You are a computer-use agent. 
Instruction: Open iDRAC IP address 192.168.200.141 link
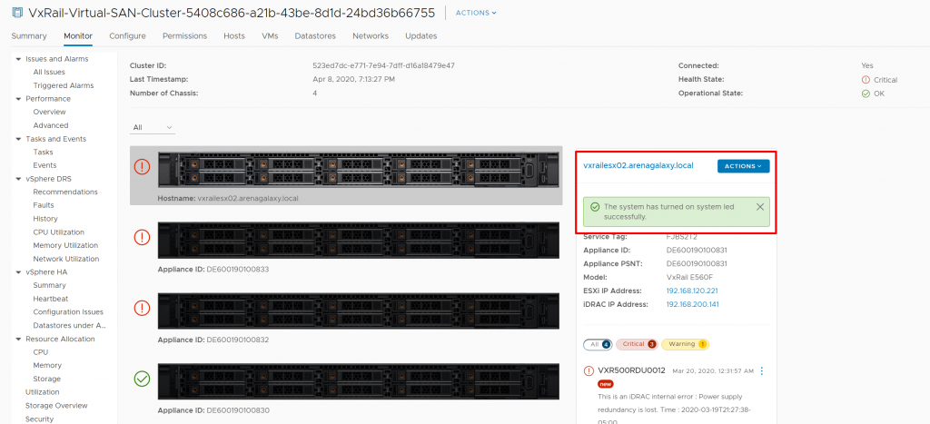(x=692, y=304)
